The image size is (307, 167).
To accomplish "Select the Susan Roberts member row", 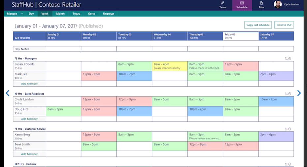I will point(29,66).
